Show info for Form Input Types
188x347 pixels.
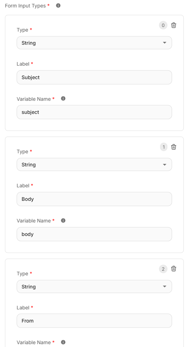[58, 6]
